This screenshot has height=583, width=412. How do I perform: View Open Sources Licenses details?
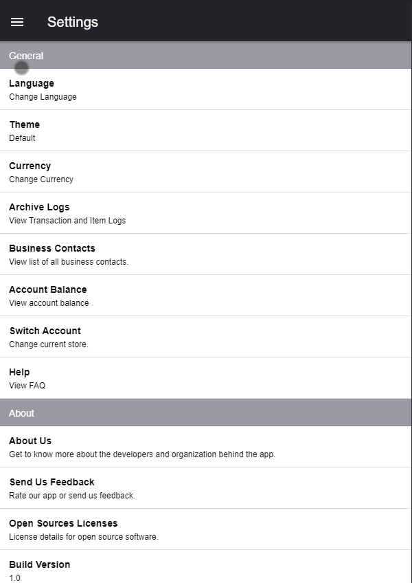(206, 529)
